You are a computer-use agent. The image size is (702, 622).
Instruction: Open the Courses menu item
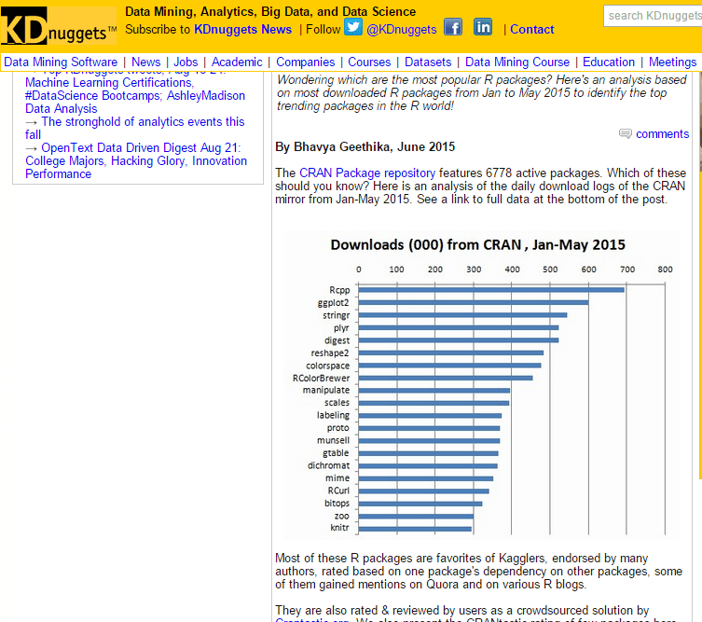point(369,62)
